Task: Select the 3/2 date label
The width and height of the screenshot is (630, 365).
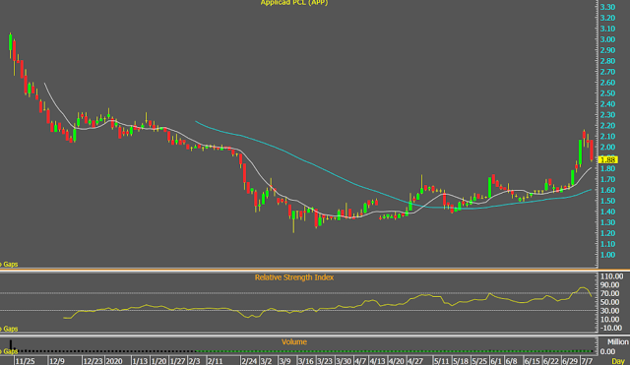Action: [x=266, y=361]
